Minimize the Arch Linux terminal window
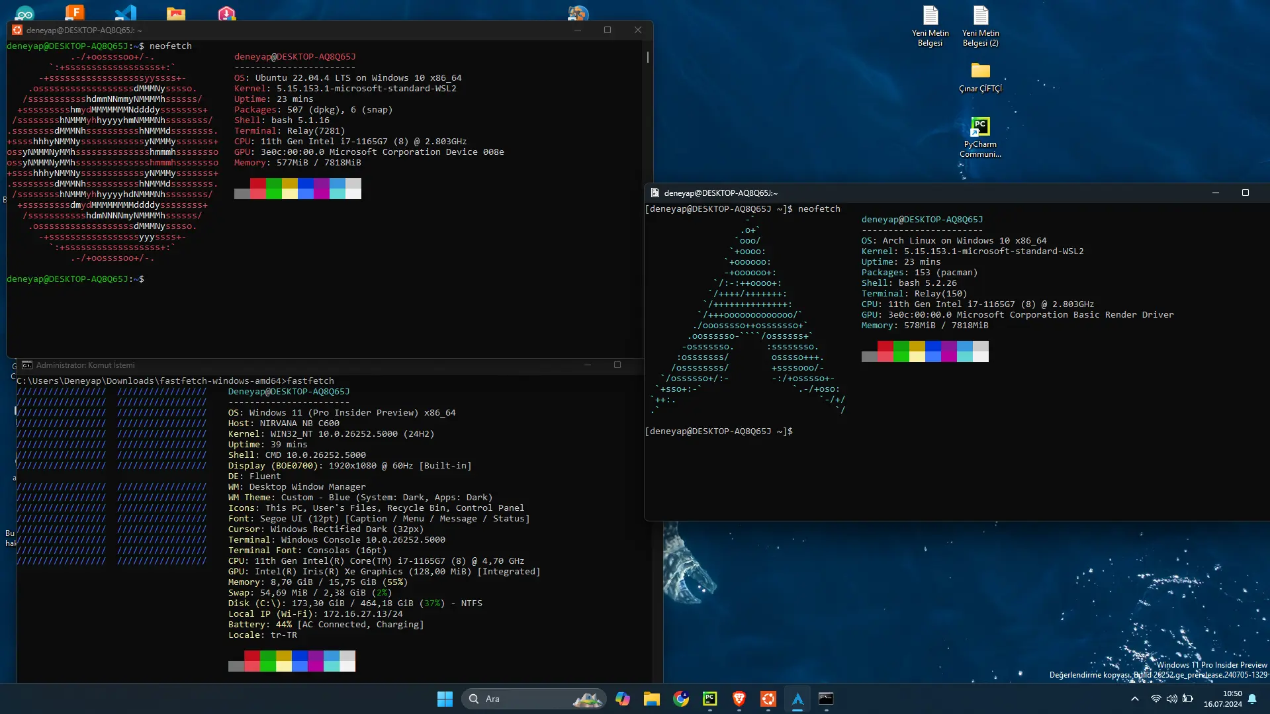This screenshot has height=714, width=1270. (1216, 193)
